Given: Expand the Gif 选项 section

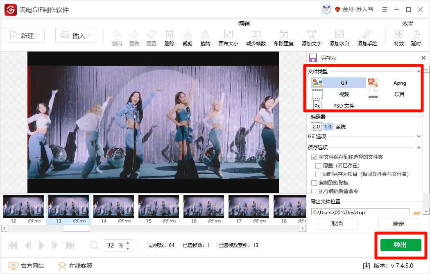Looking at the screenshot, I should 419,136.
